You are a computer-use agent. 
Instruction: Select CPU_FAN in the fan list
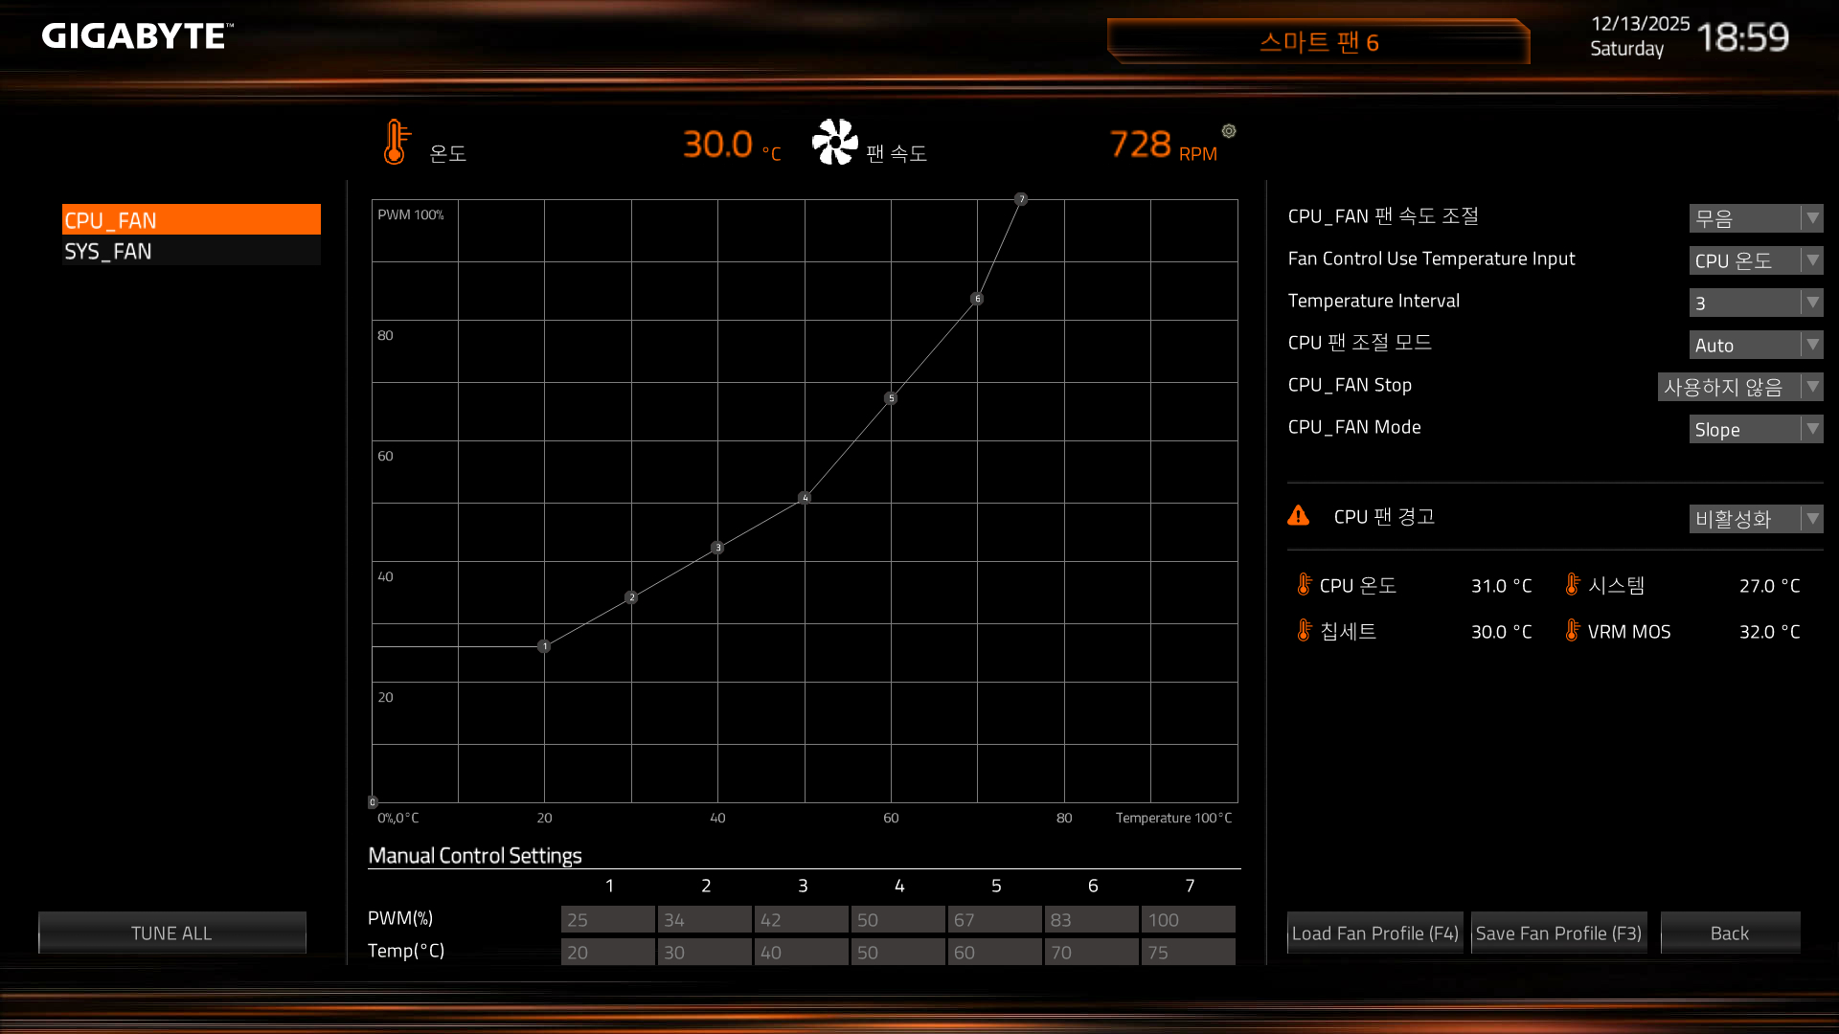pos(191,220)
